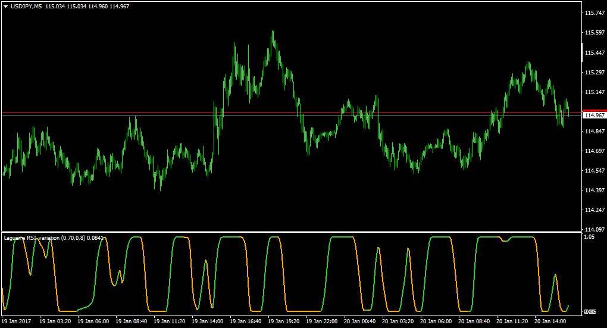607x328 pixels.
Task: Click the 115.747 price scale label
Action: (595, 13)
